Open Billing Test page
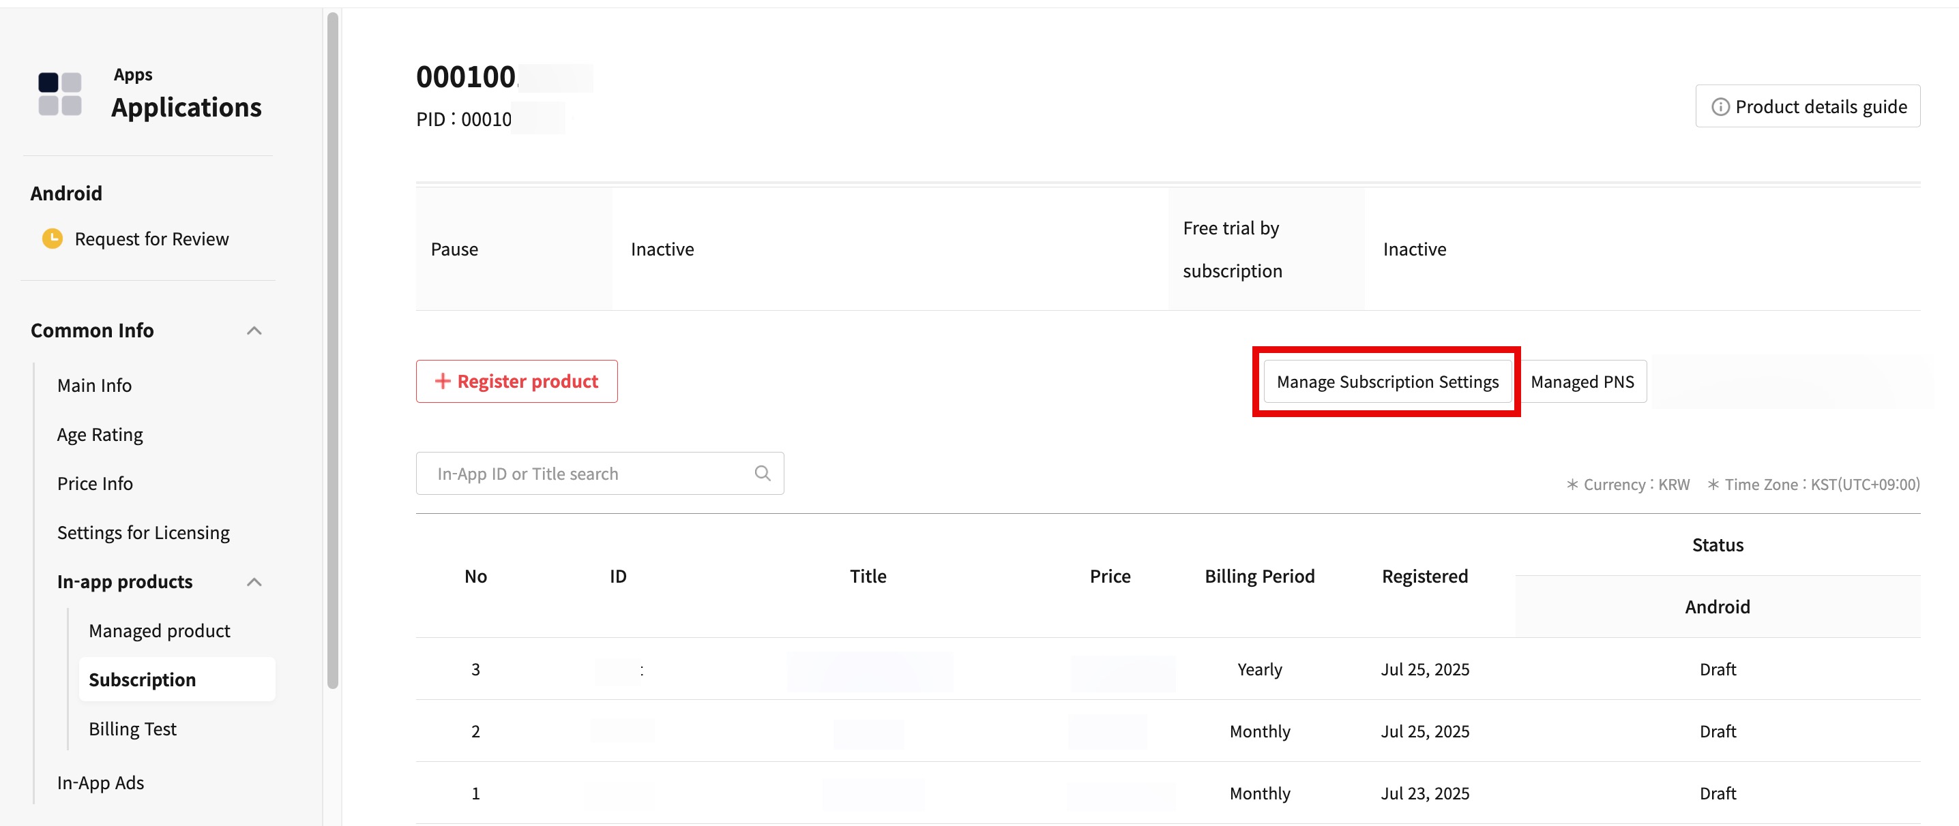This screenshot has width=1959, height=826. pos(132,729)
